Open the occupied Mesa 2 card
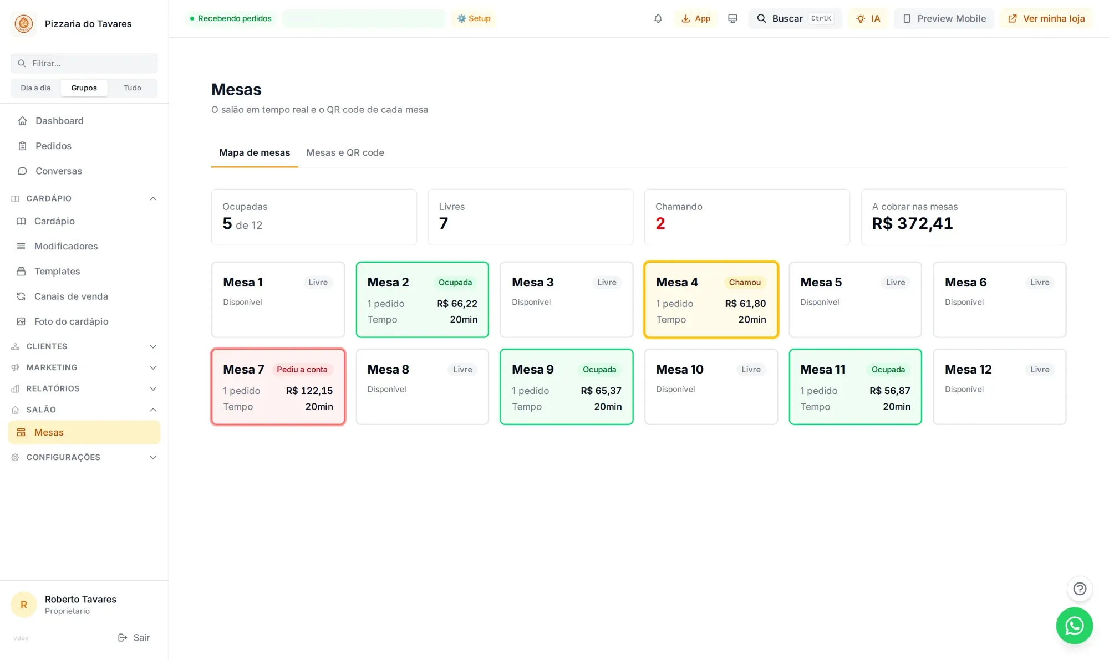 (x=422, y=299)
